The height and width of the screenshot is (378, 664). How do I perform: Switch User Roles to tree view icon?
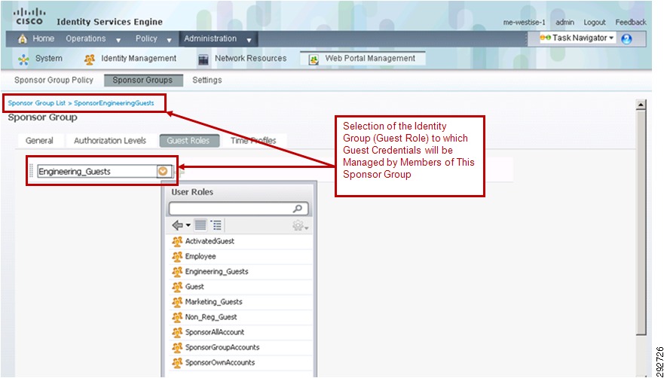(x=216, y=226)
